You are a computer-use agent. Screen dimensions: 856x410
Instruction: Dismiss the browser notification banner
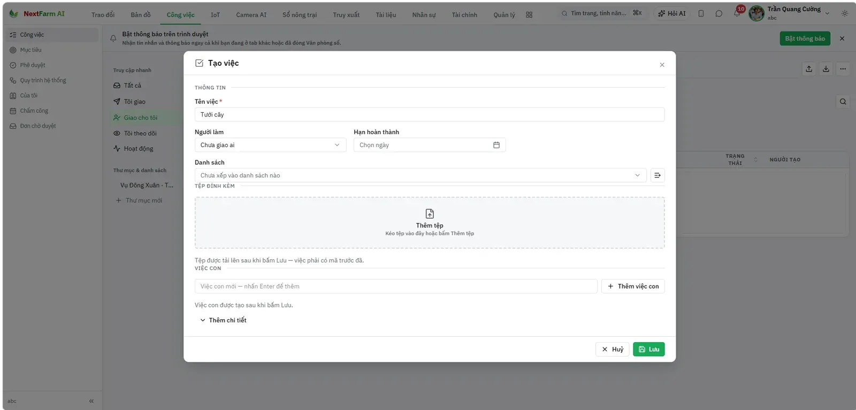[x=842, y=38]
